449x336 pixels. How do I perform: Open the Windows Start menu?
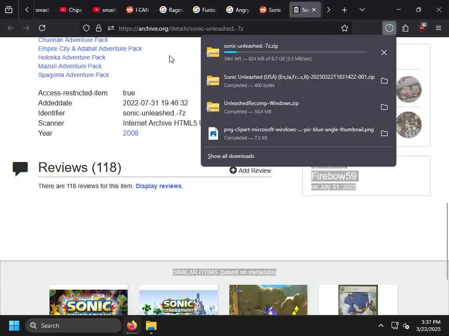click(14, 325)
